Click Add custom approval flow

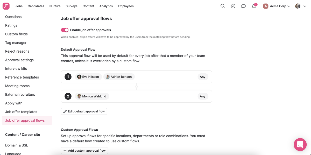click(84, 151)
